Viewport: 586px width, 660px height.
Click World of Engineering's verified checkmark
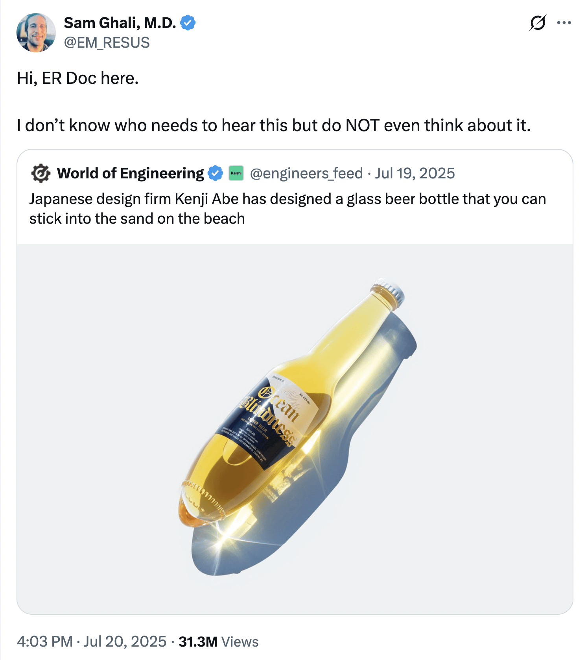coord(215,173)
